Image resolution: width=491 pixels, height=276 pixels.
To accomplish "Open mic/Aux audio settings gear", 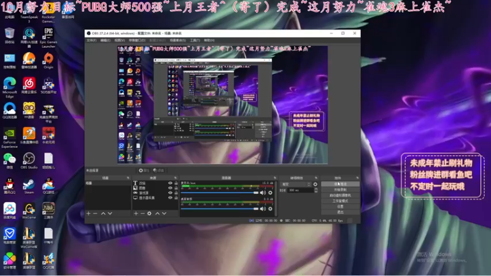I will coord(270,193).
